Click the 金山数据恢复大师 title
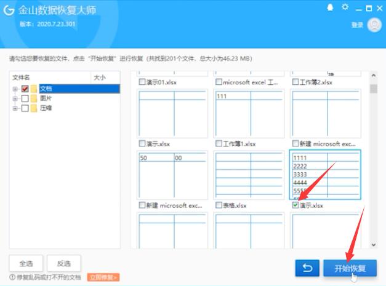Screen dimensions: 386x286 57,10
